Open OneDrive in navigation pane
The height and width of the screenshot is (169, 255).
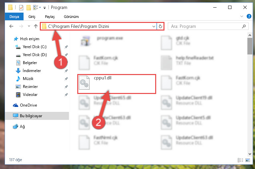coord(29,105)
